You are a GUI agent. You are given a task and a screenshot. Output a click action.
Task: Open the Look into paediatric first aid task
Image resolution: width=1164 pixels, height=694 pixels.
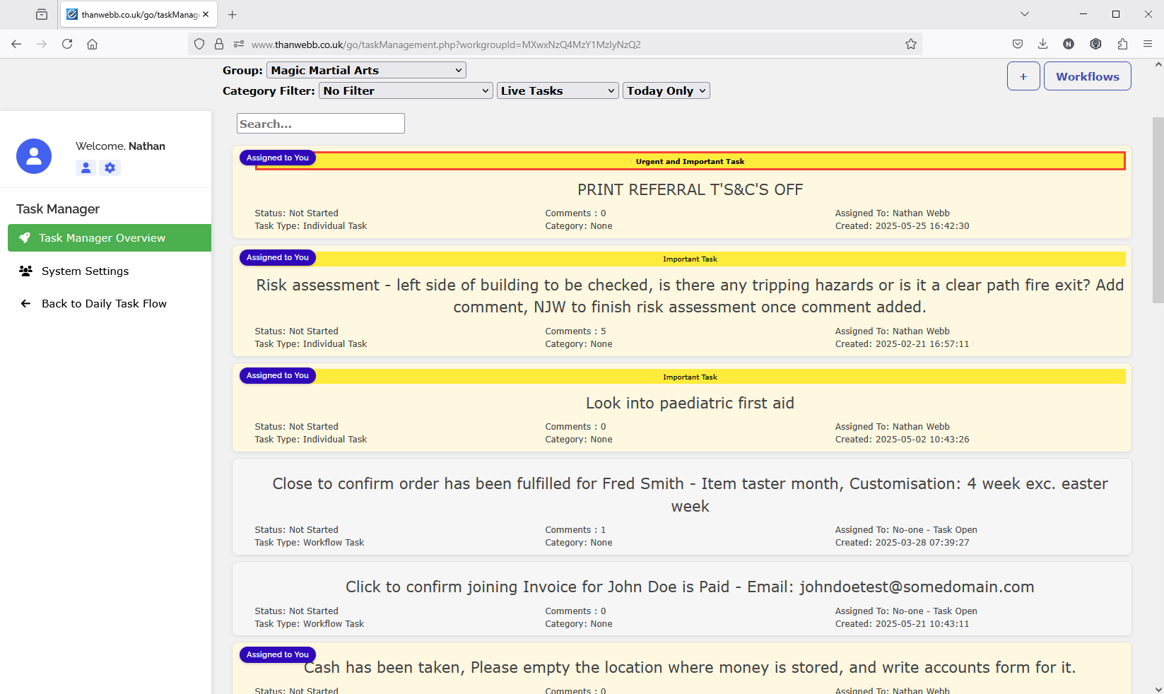pos(690,404)
